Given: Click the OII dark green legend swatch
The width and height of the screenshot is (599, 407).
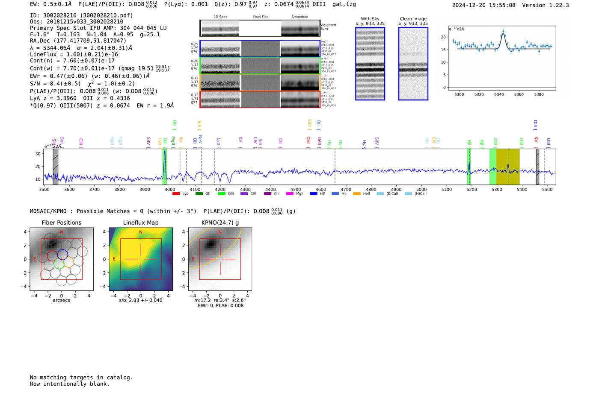Looking at the screenshot, I should coord(199,194).
